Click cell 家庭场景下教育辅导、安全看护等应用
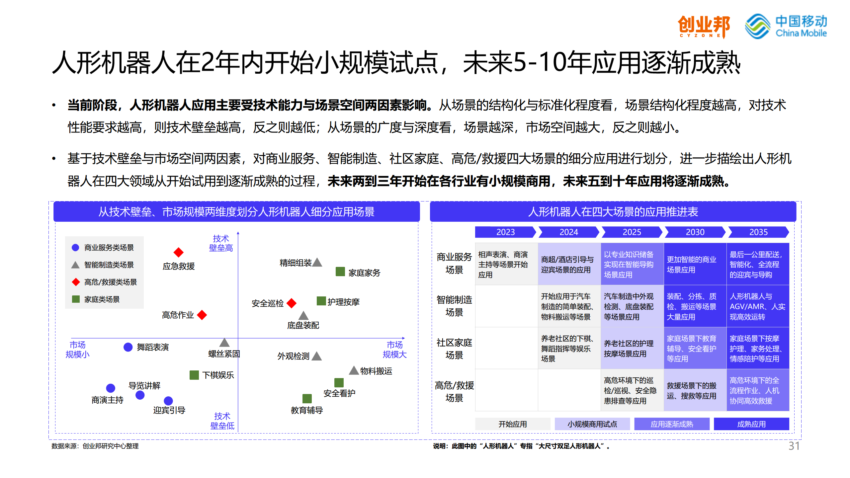The height and width of the screenshot is (478, 850). (x=695, y=348)
